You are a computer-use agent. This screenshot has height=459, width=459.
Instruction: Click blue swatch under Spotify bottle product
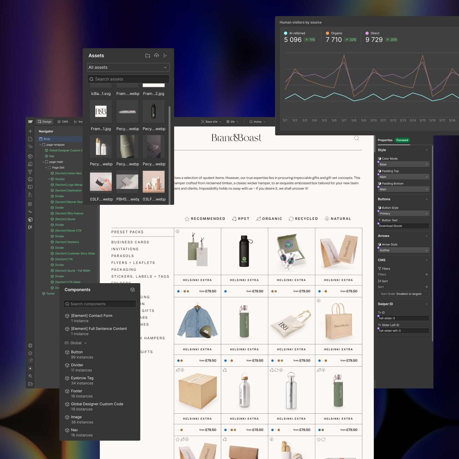pos(225,291)
